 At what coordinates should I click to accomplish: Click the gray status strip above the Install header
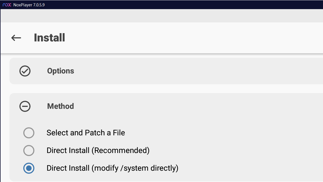tap(162, 15)
